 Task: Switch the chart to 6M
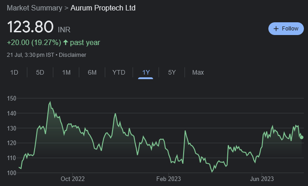click(92, 72)
